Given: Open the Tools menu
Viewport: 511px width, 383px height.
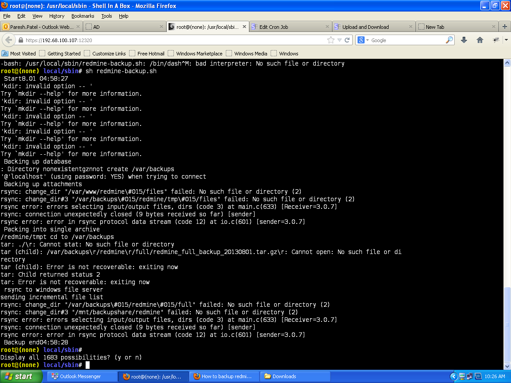Looking at the screenshot, I should (106, 16).
